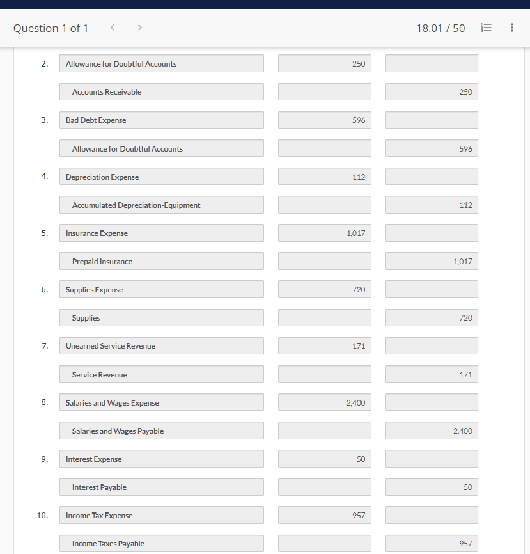Click the 1,017 credit amount for Prepaid Insurance

pos(431,261)
